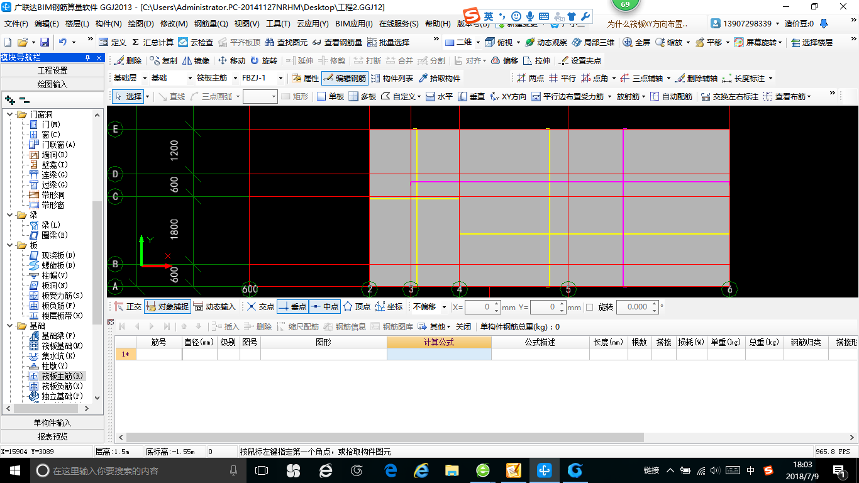Click the Undo arrow icon
The height and width of the screenshot is (483, 859).
[x=63, y=42]
